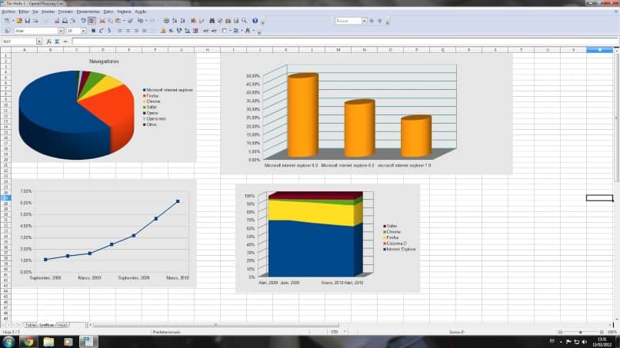Open the Font color dropdown arrow
The width and height of the screenshot is (620, 348).
254,31
